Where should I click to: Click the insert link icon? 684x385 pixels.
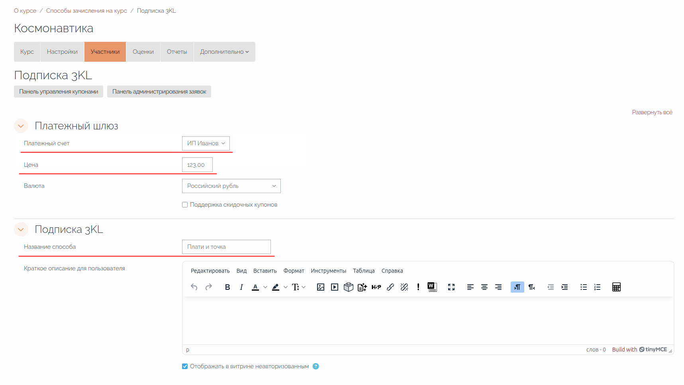click(390, 287)
